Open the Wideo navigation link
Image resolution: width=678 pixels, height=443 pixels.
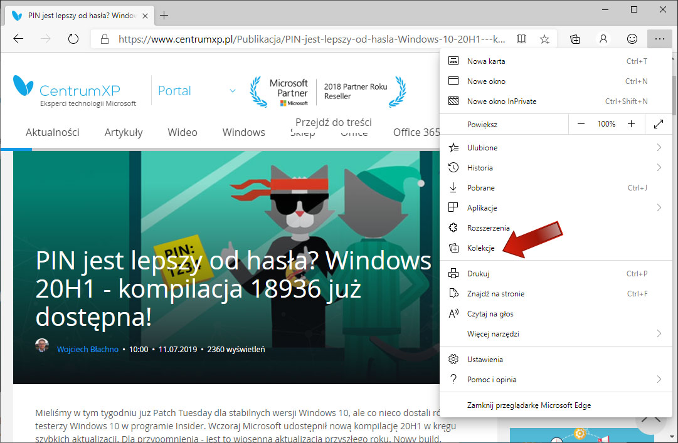[x=183, y=132]
